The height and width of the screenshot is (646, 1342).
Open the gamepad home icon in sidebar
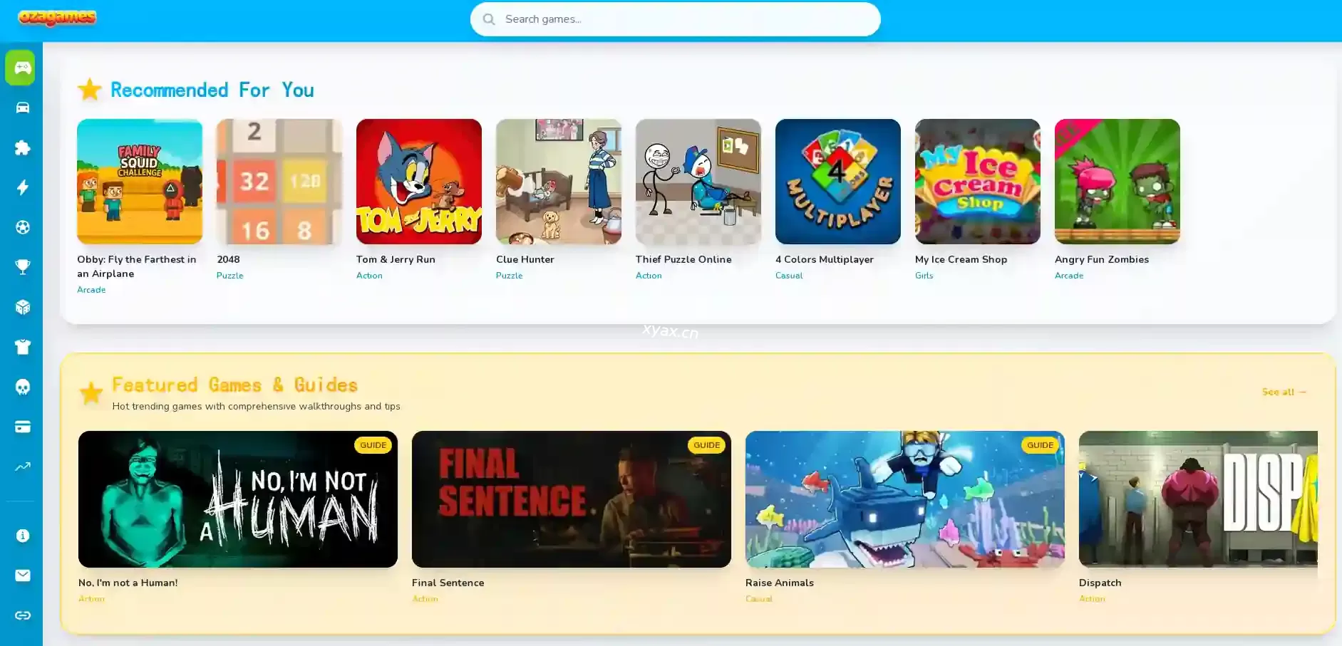click(21, 68)
